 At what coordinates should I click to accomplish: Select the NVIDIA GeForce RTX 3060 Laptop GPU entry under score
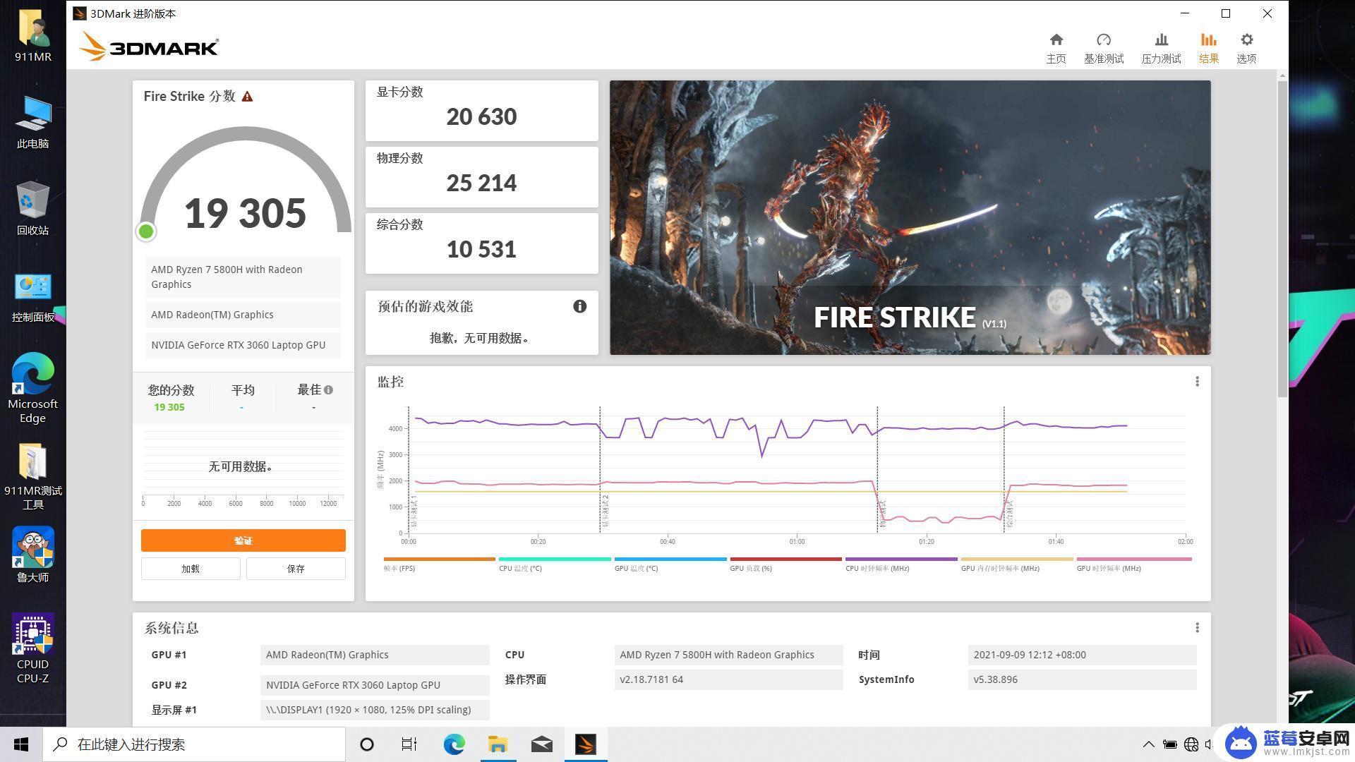click(243, 345)
